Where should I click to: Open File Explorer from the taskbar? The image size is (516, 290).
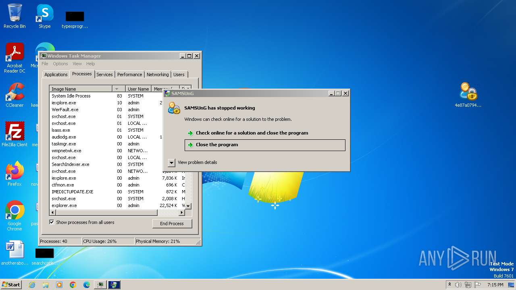click(46, 285)
